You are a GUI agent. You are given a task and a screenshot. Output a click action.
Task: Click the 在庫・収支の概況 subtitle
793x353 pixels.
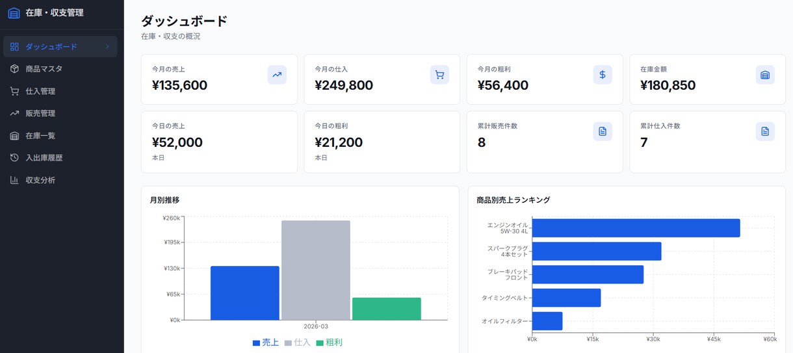click(170, 36)
